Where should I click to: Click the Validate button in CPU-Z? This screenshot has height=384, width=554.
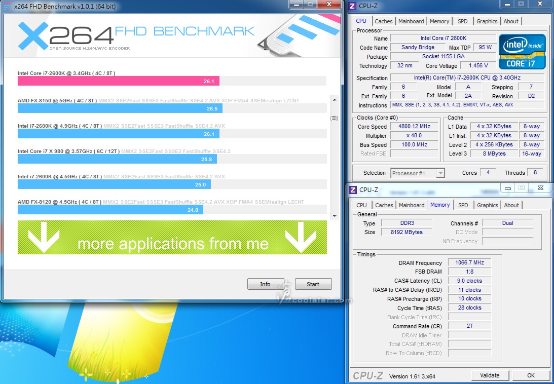(x=490, y=375)
